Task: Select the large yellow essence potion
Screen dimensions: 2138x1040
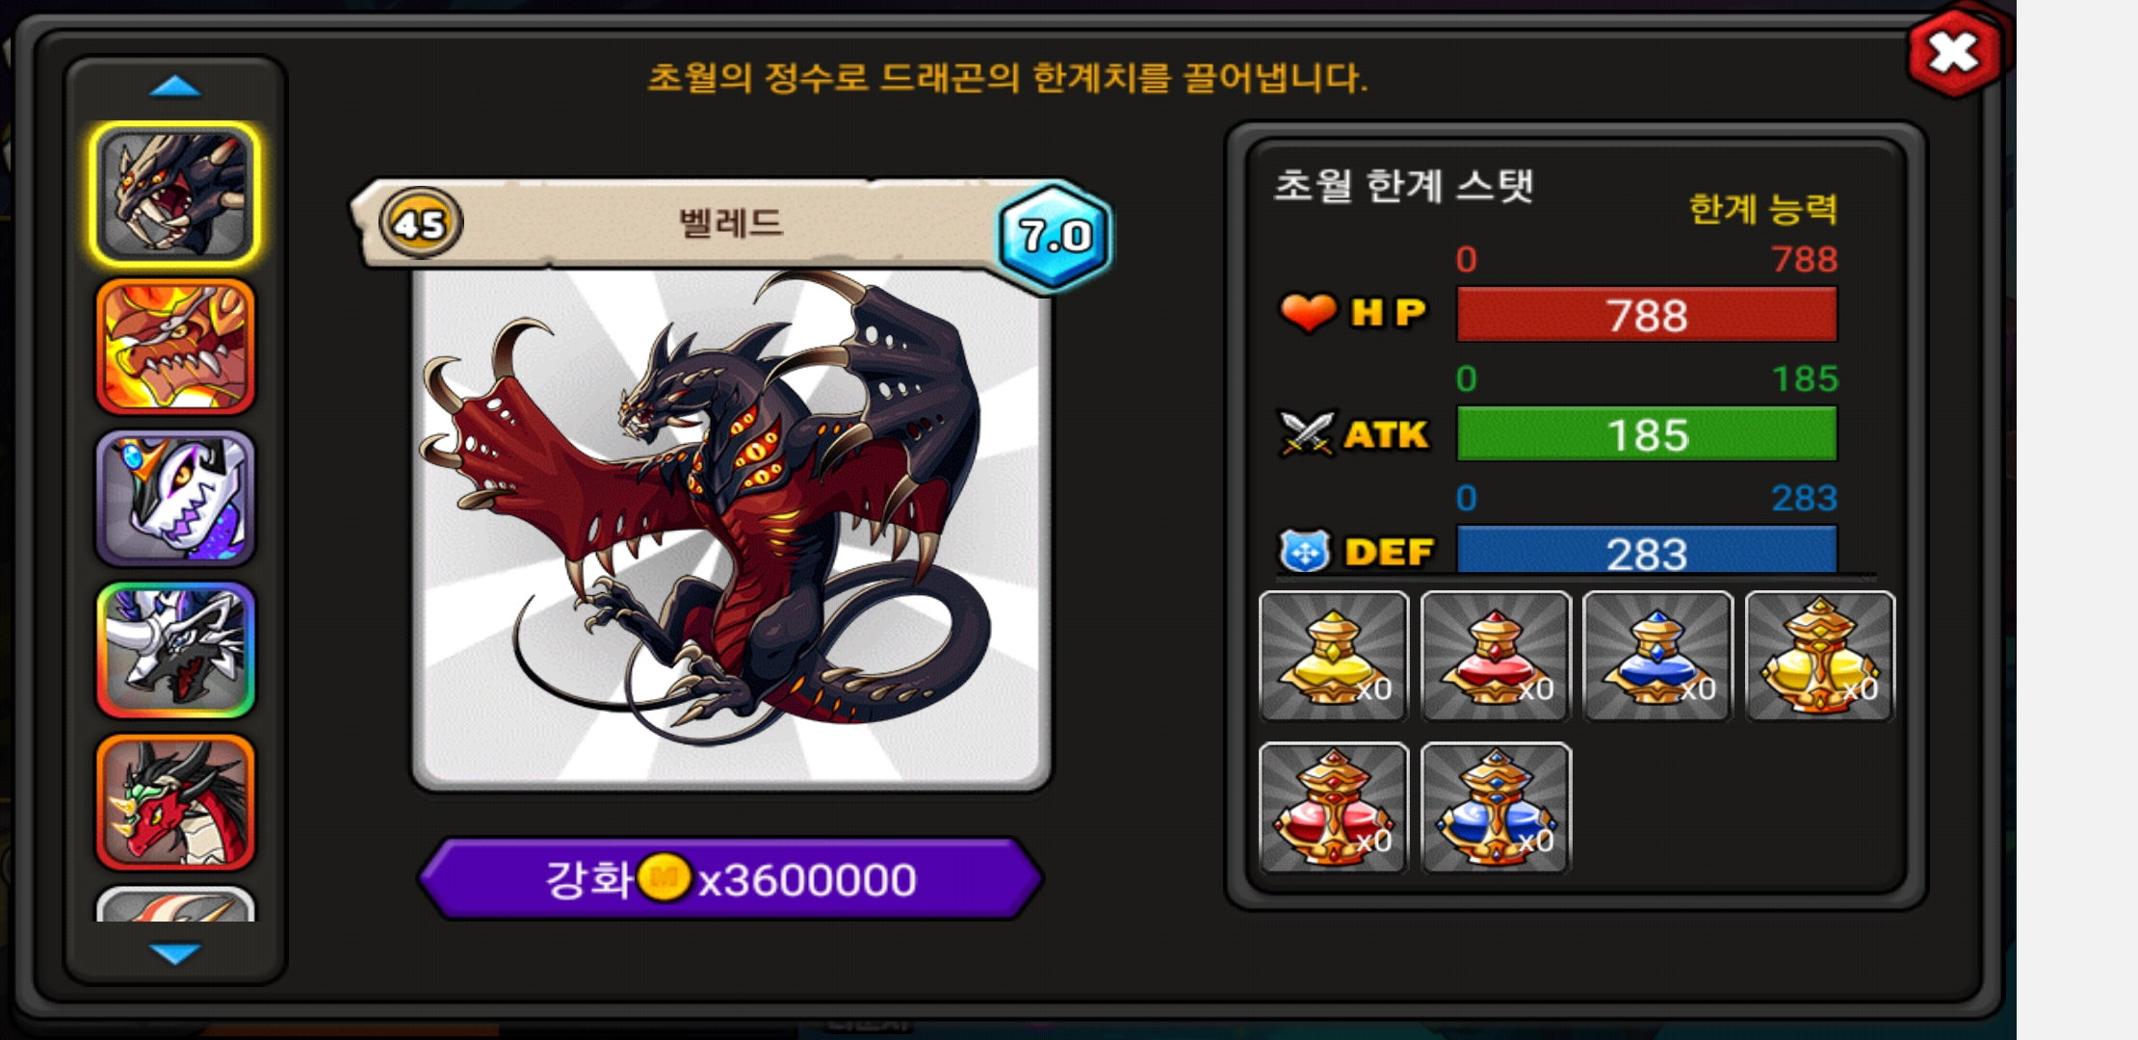Action: pyautogui.click(x=1819, y=657)
